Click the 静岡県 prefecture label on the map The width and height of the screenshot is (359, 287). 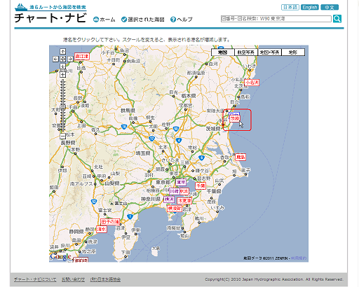(76, 232)
